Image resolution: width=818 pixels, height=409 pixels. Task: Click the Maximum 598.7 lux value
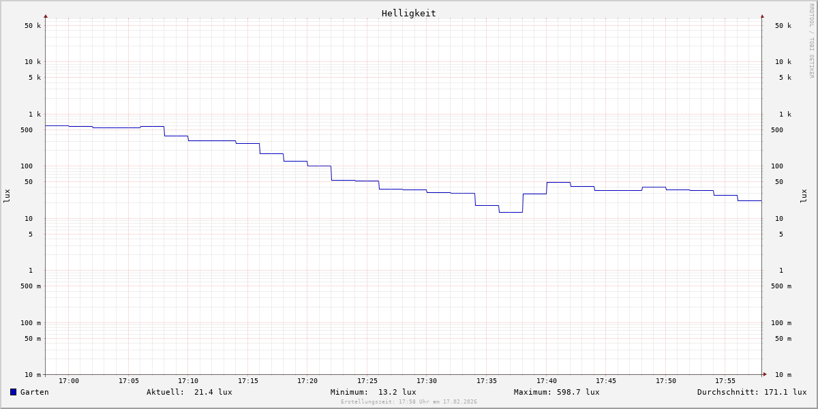coord(578,392)
